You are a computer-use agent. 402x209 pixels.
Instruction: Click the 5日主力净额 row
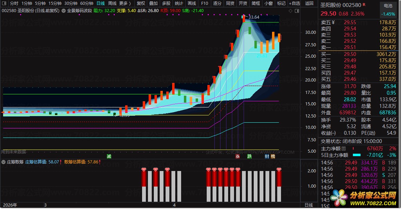coord(358,155)
